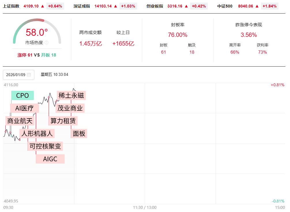Click the 封板率 76.00% value
Image resolution: width=290 pixels, height=212 pixels.
177,35
